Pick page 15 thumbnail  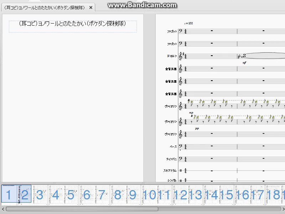[227, 194]
